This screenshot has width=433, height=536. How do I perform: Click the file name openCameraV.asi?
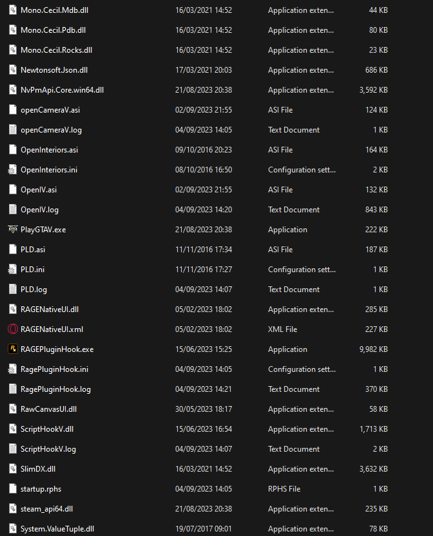50,110
